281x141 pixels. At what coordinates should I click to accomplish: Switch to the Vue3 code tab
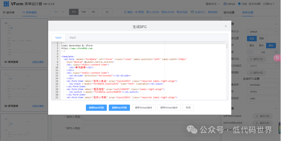pyautogui.click(x=73, y=38)
